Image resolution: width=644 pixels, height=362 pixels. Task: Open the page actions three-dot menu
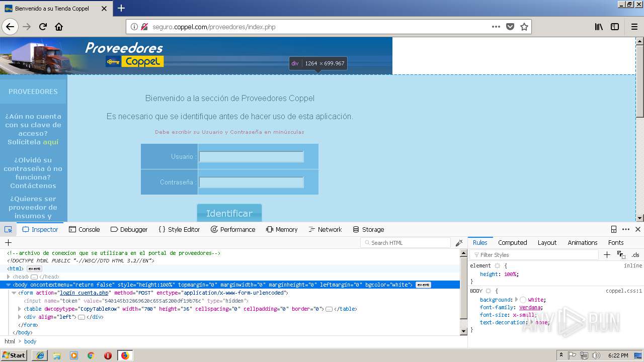tap(496, 27)
